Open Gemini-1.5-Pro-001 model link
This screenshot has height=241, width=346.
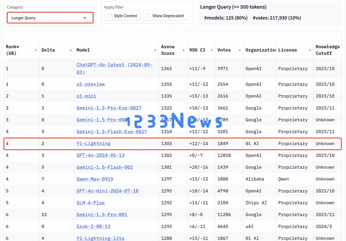coord(102,215)
